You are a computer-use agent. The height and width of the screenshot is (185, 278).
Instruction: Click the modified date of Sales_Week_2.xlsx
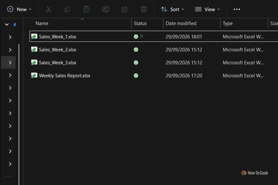tap(184, 50)
